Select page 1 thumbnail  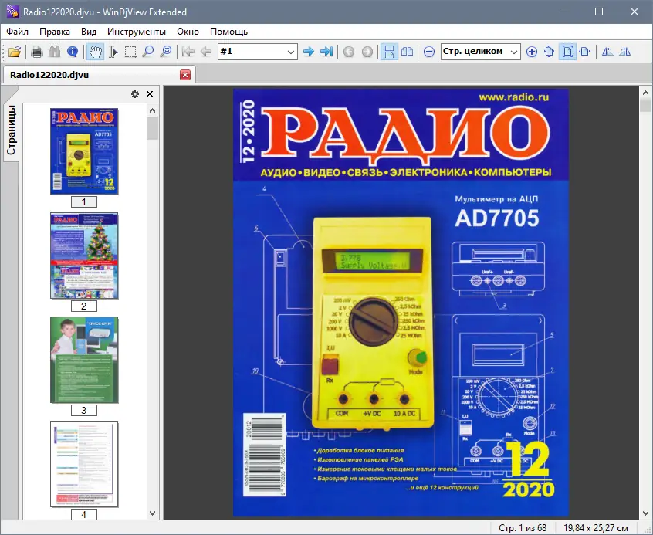click(x=84, y=151)
